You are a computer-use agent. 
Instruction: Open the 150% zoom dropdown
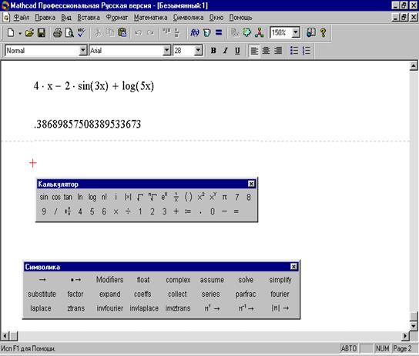(x=296, y=33)
